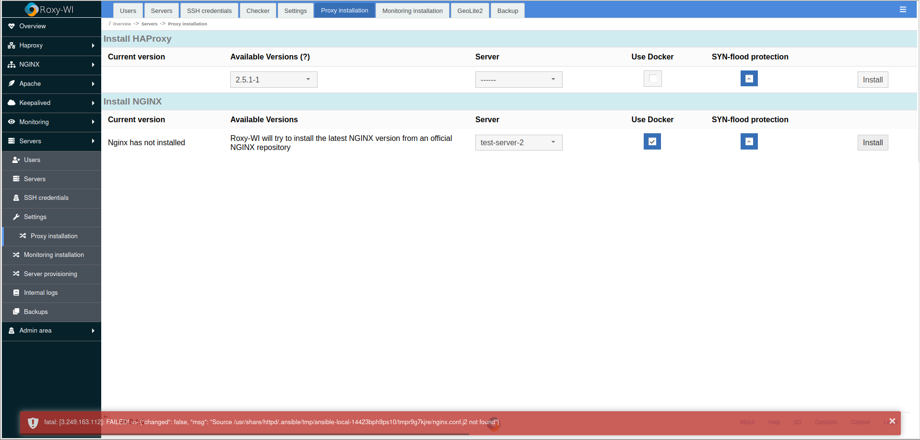Expand the Haproxy menu arrow
This screenshot has height=440, width=920.
coord(93,46)
